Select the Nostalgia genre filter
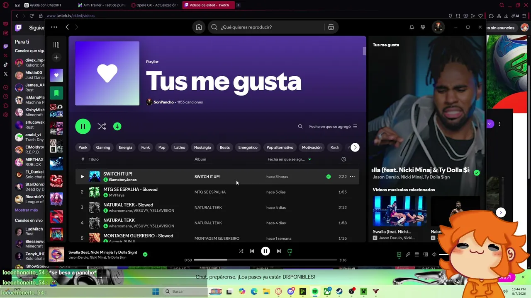The height and width of the screenshot is (298, 531). [x=202, y=147]
